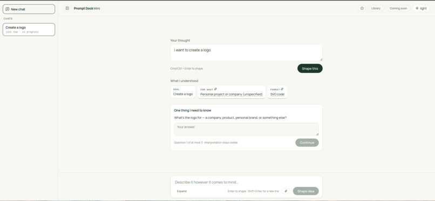Click the paperclip attachment icon

pos(286,191)
